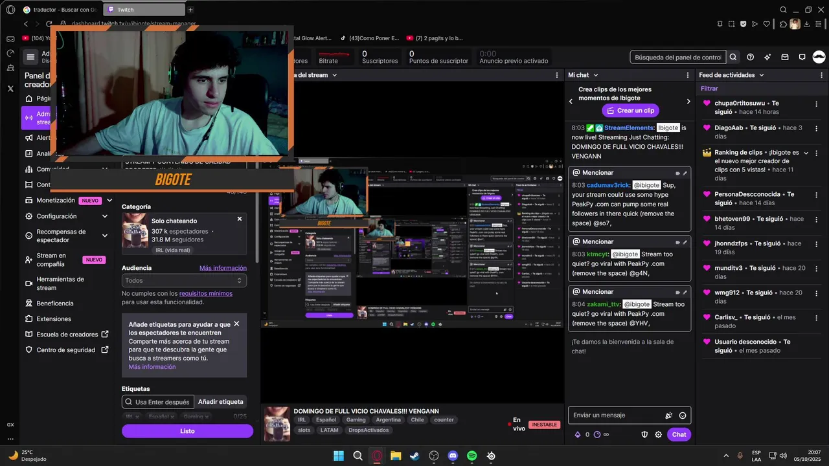Screen dimensions: 829x466
Task: Click the Listo button
Action: [x=187, y=431]
